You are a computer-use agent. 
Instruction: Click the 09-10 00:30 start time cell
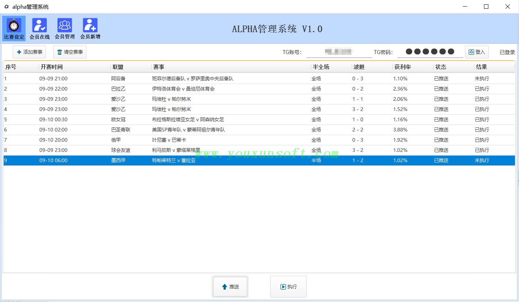[x=53, y=119]
